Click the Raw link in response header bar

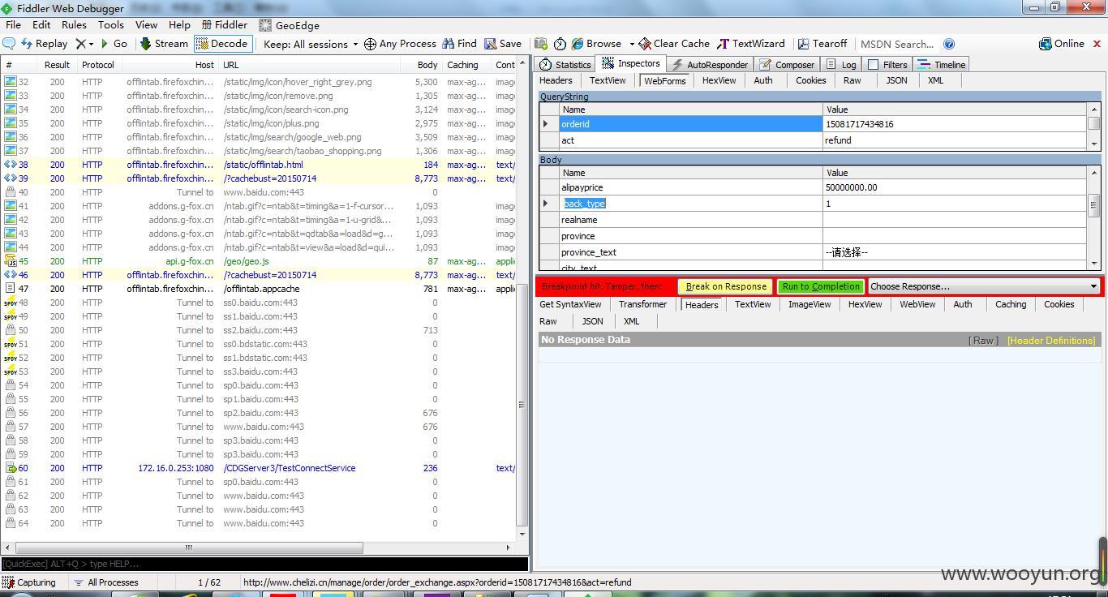(983, 341)
